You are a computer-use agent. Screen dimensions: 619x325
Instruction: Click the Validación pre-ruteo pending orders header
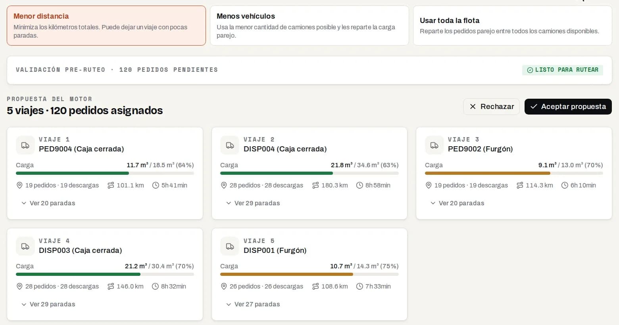pos(117,70)
